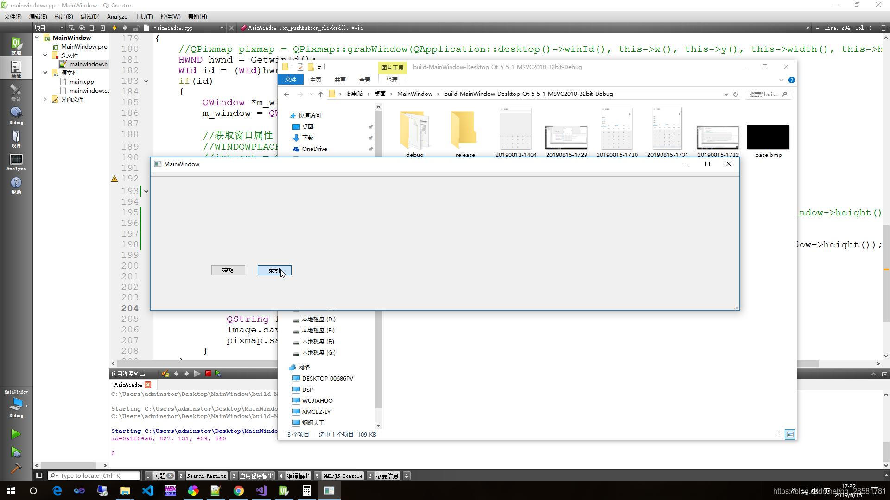Viewport: 890px width, 500px height.
Task: Collapse the 头文件 tree node
Action: coord(45,55)
